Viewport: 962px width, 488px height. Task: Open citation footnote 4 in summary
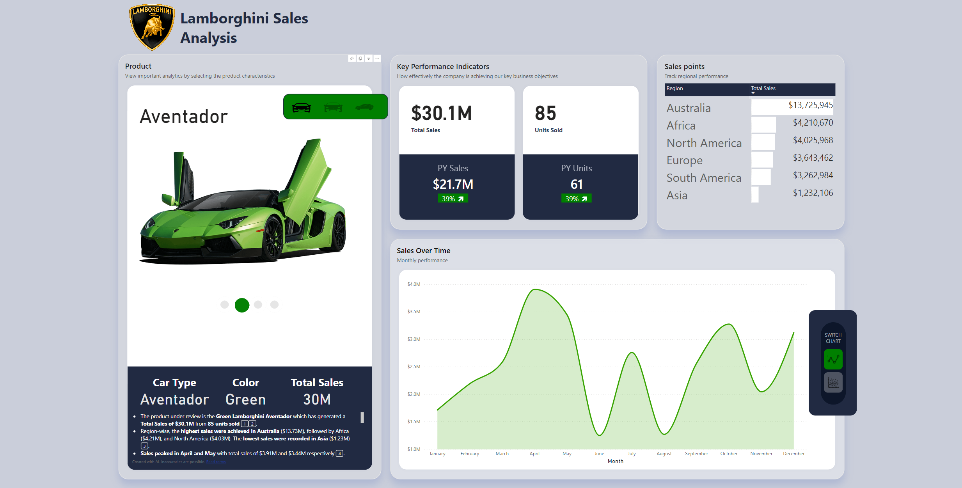340,454
